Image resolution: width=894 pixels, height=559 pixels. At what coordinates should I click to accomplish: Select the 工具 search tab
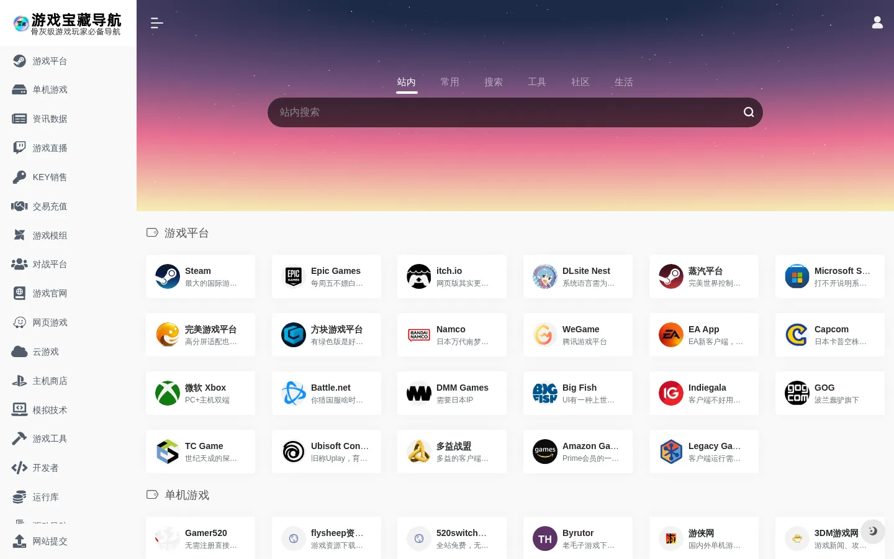pyautogui.click(x=537, y=82)
